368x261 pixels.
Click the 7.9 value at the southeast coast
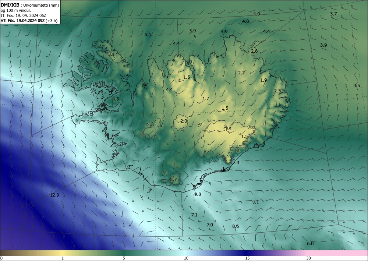(236, 162)
